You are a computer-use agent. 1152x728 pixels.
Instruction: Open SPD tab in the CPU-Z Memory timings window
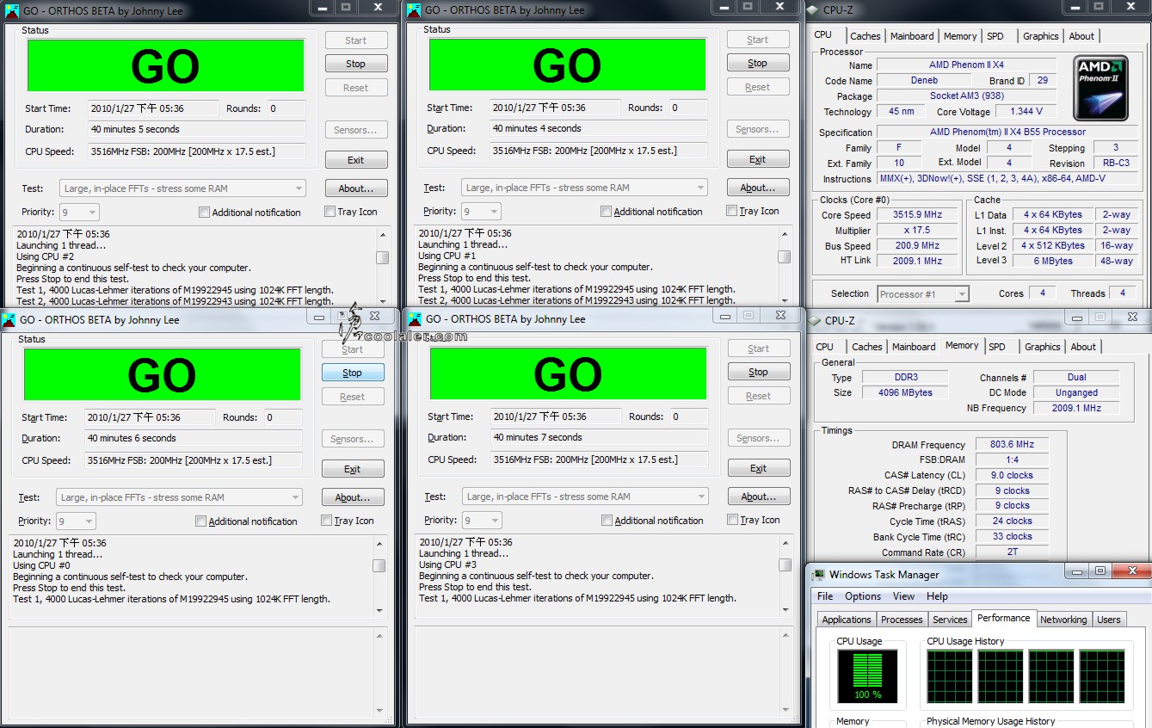pos(997,347)
